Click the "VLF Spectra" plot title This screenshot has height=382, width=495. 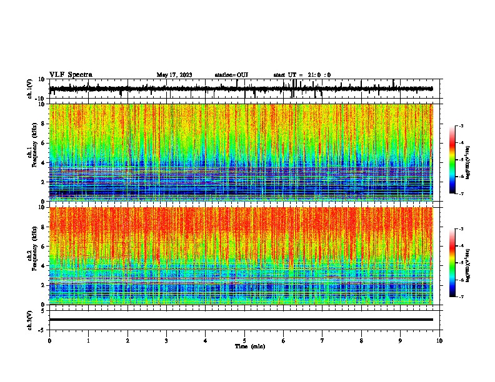[71, 75]
